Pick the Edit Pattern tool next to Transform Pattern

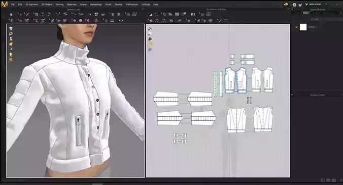(x=157, y=14)
